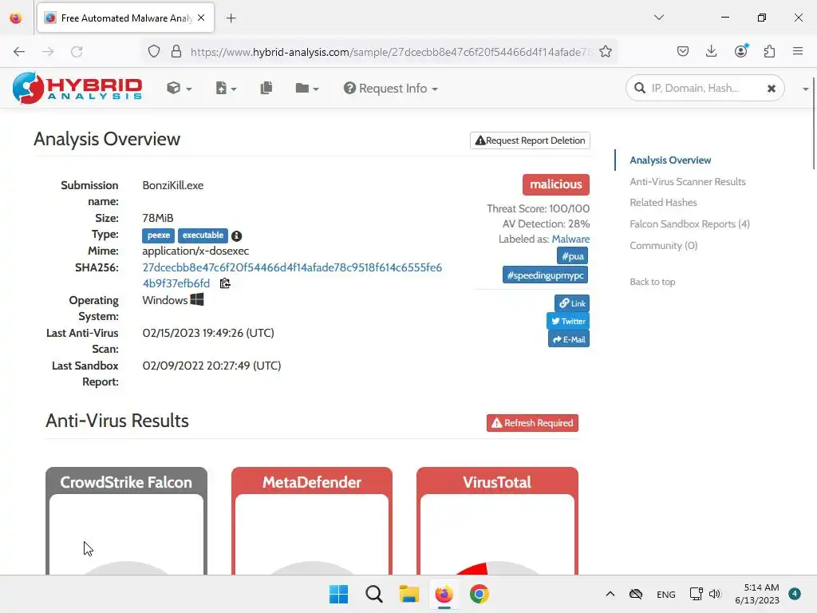
Task: Click the VirusTotal card header
Action: [497, 481]
